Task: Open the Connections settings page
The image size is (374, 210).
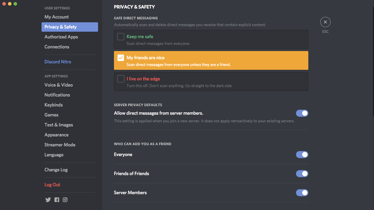Action: [57, 47]
